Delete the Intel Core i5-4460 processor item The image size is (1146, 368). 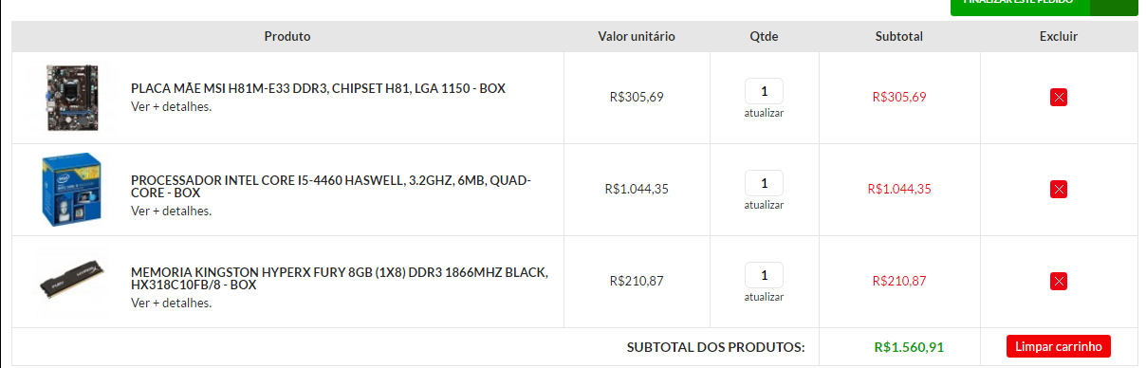1059,190
